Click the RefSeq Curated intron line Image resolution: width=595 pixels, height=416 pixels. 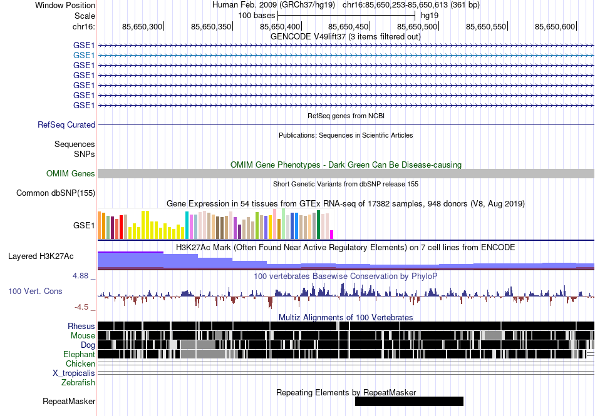pos(346,124)
